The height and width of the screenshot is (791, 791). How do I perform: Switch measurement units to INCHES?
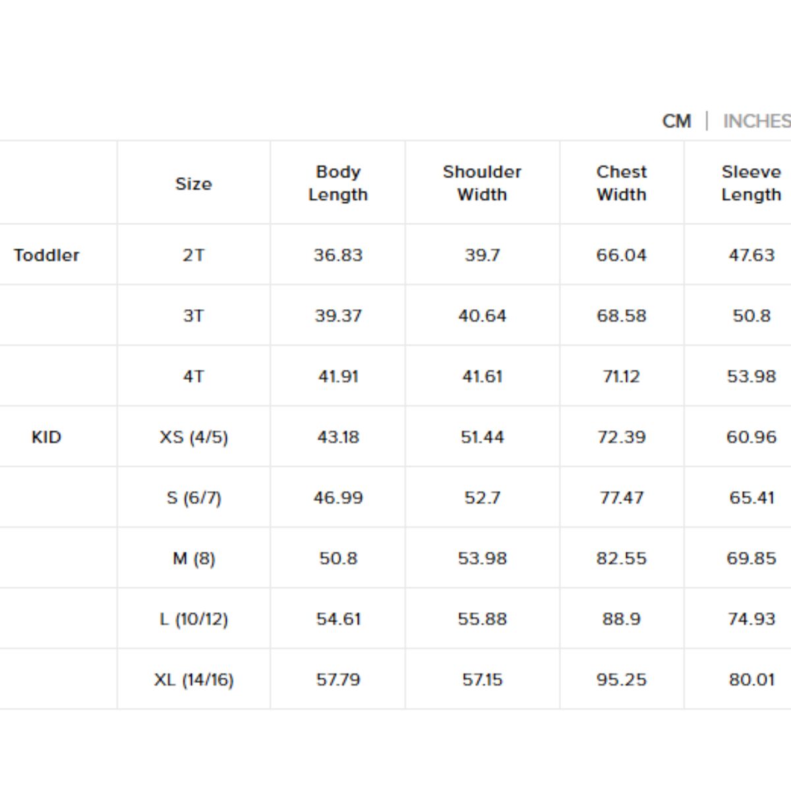(x=756, y=121)
